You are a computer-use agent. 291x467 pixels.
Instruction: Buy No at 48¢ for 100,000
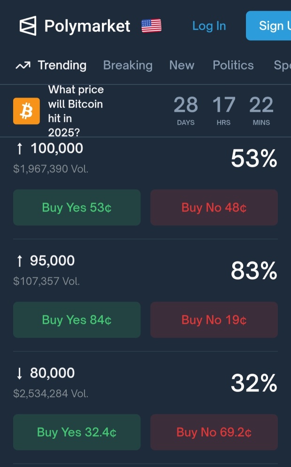(214, 207)
